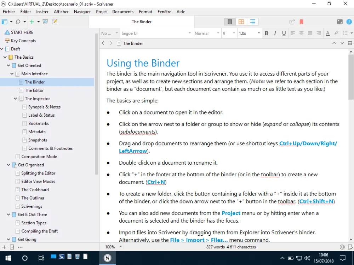The height and width of the screenshot is (265, 354).
Task: Open the Projet menu
Action: point(101,12)
